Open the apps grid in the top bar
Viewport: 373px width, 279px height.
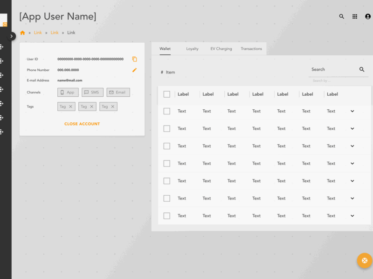354,16
